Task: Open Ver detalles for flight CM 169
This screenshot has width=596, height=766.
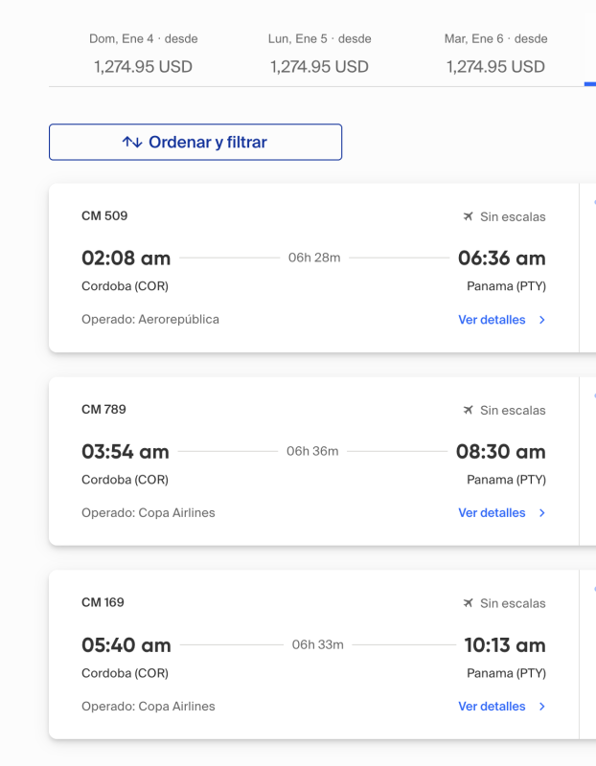Action: click(x=492, y=707)
